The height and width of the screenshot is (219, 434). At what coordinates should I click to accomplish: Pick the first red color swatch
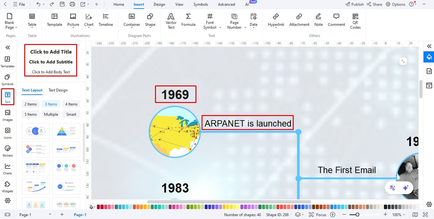98,207
